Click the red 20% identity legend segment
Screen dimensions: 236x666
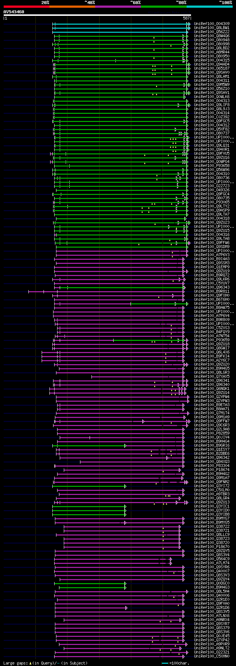coord(26,7)
